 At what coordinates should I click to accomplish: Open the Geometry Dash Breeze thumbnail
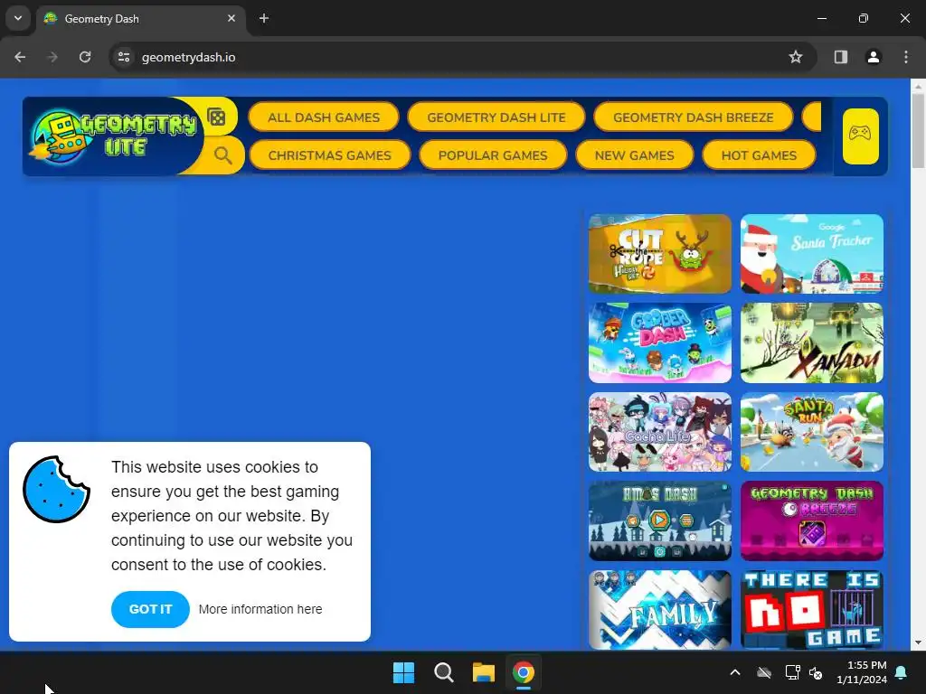(812, 521)
